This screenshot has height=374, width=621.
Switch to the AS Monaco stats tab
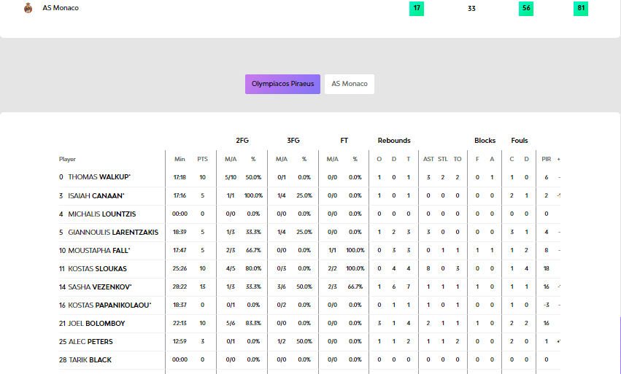pos(350,84)
